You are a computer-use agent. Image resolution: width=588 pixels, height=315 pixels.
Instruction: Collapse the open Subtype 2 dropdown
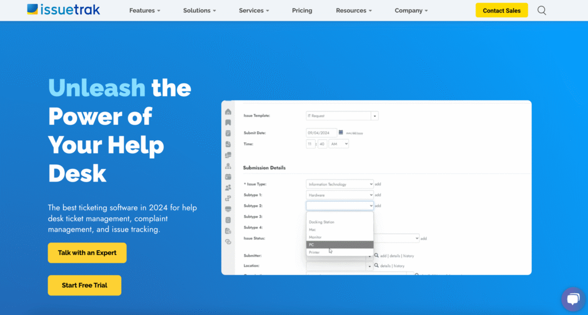pos(340,206)
